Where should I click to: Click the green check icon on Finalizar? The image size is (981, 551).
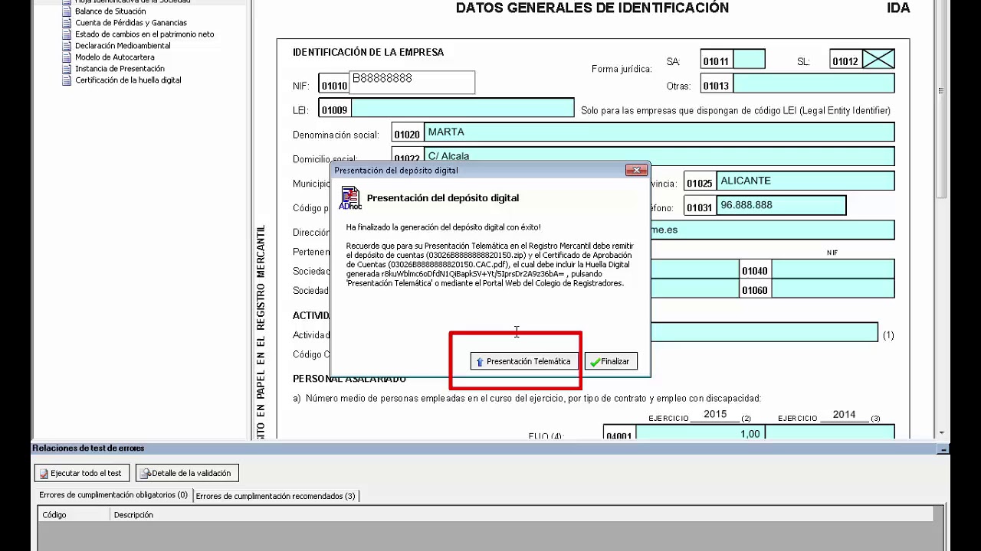595,362
